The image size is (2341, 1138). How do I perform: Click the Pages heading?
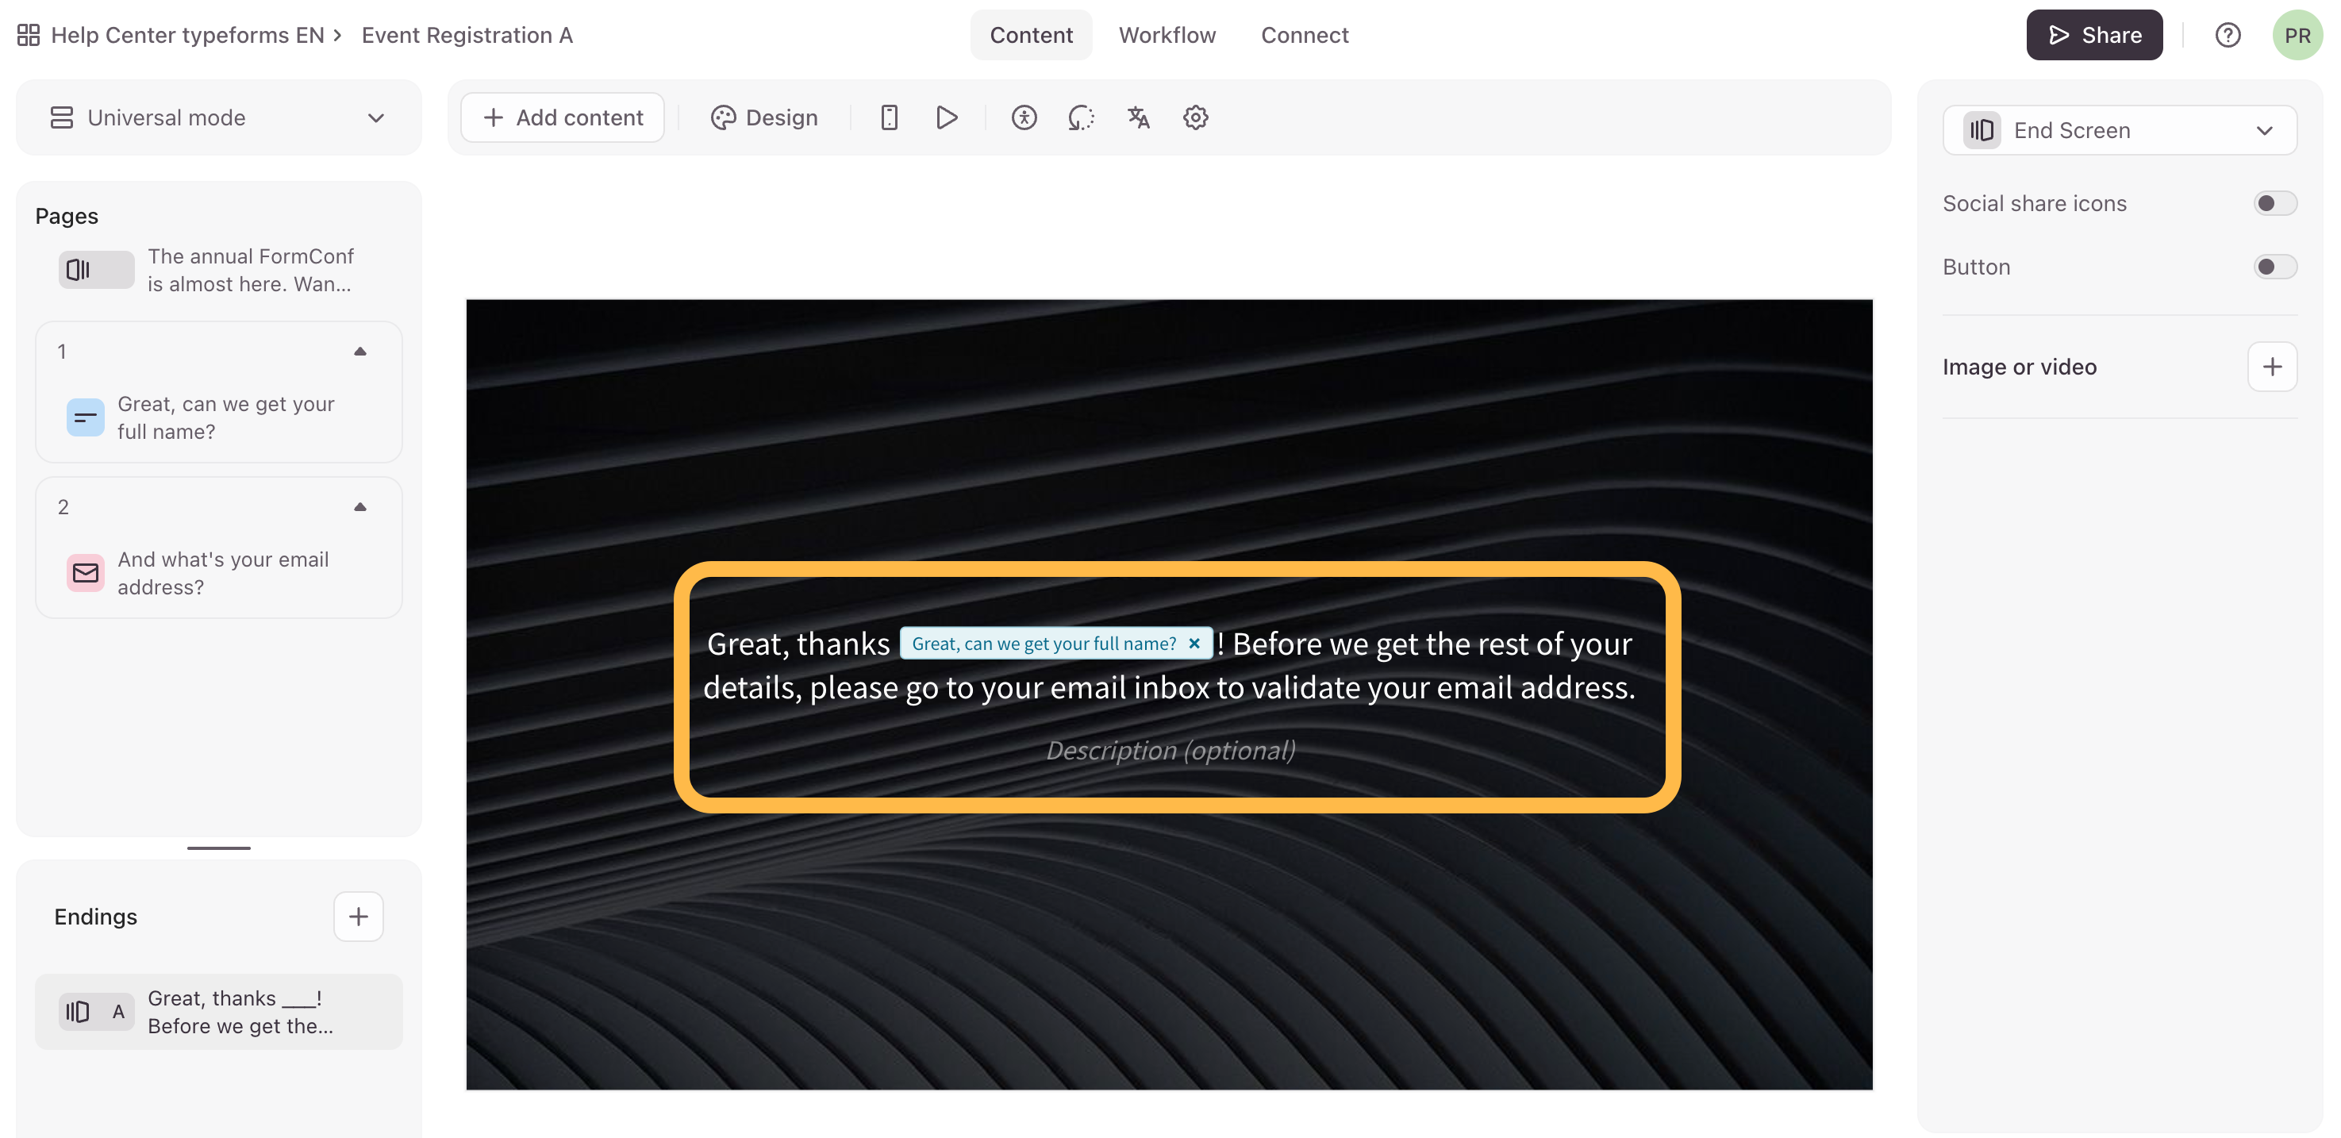(x=67, y=215)
